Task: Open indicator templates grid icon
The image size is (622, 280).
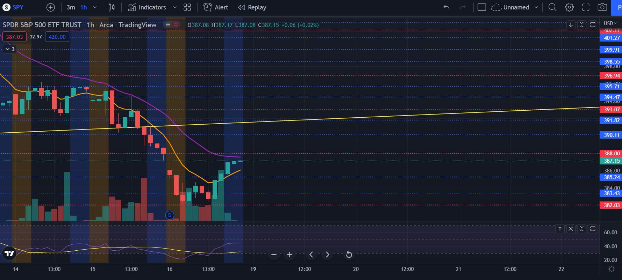Action: pos(187,7)
